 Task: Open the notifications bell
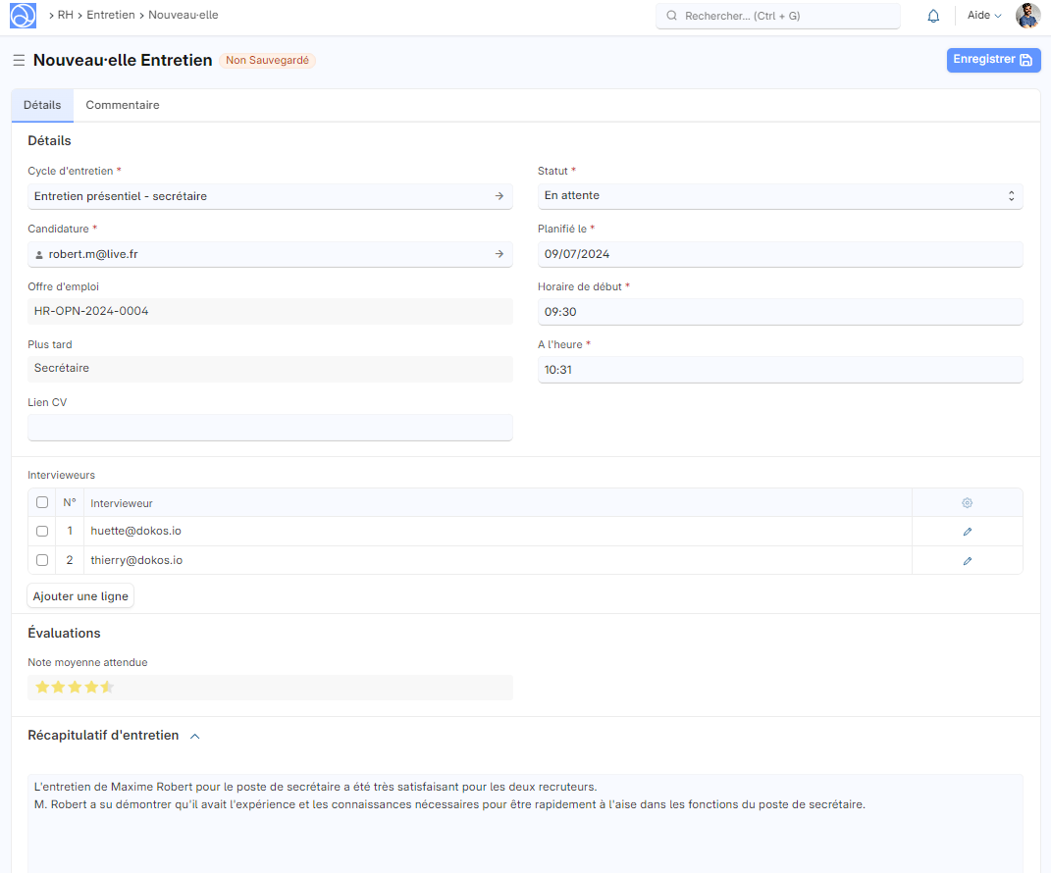(x=933, y=16)
